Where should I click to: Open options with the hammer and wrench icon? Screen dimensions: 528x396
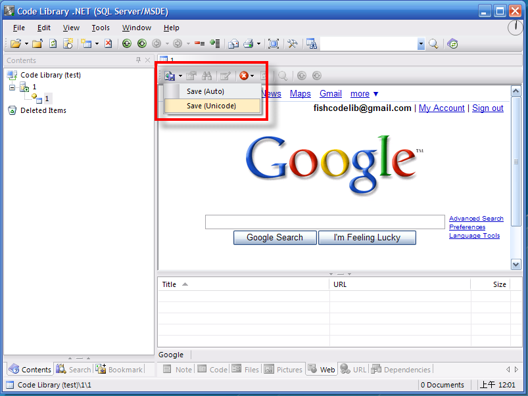[293, 44]
